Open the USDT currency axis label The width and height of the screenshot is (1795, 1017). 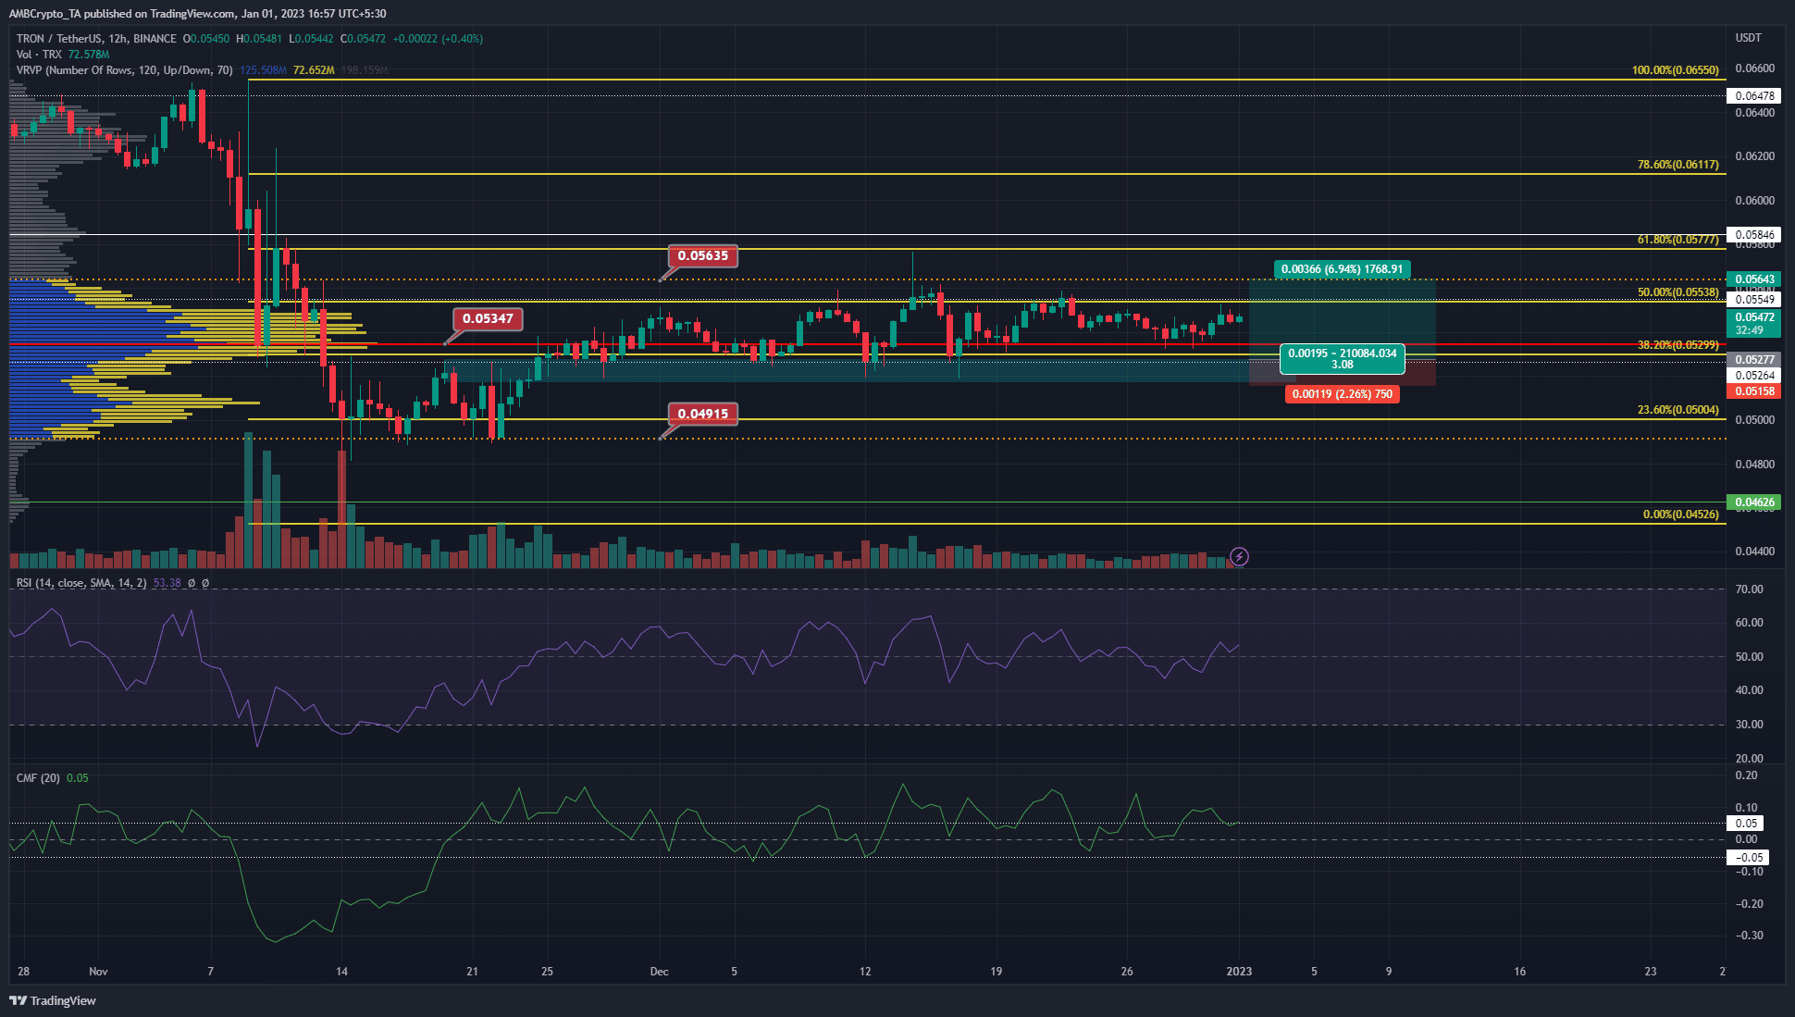[x=1749, y=38]
